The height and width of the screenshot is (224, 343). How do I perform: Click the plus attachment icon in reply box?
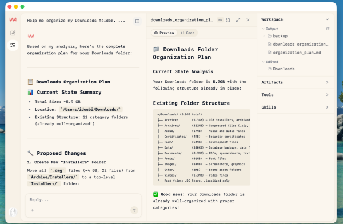[33, 210]
